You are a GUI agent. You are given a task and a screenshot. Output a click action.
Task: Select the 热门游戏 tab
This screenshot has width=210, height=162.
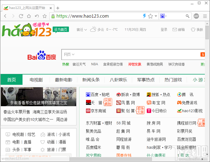173,80
